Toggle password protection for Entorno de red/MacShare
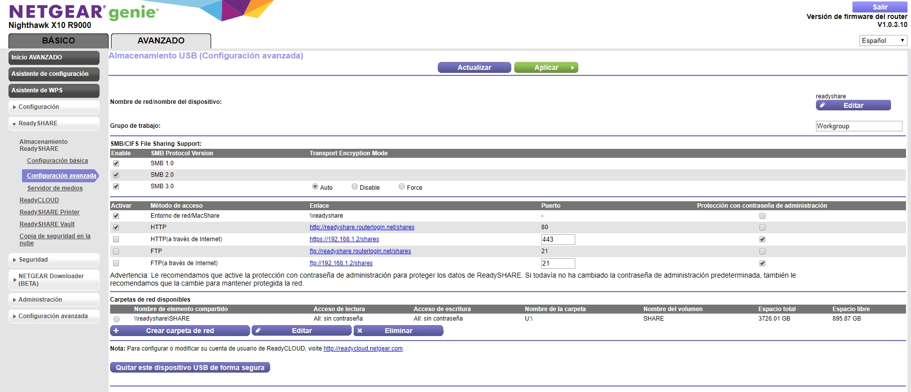This screenshot has width=911, height=392. [762, 216]
